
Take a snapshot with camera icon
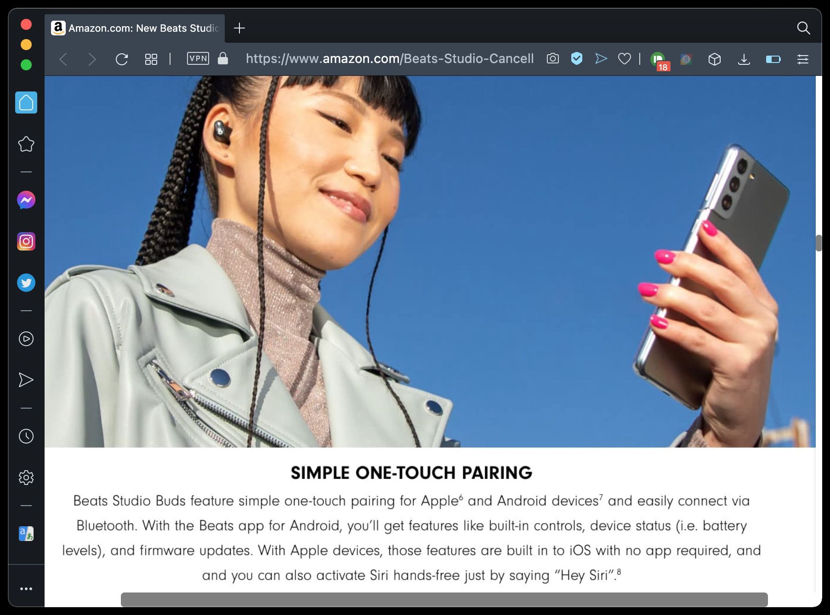click(553, 58)
